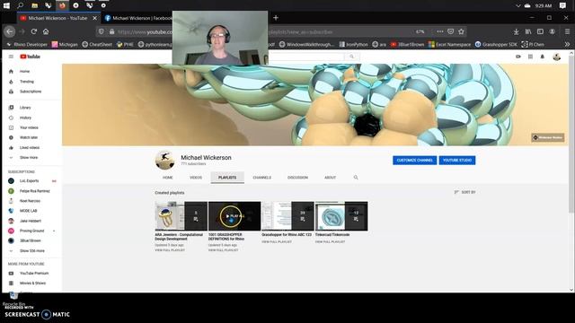Switch to the ABOUT tab
This screenshot has width=575, height=323.
click(330, 178)
